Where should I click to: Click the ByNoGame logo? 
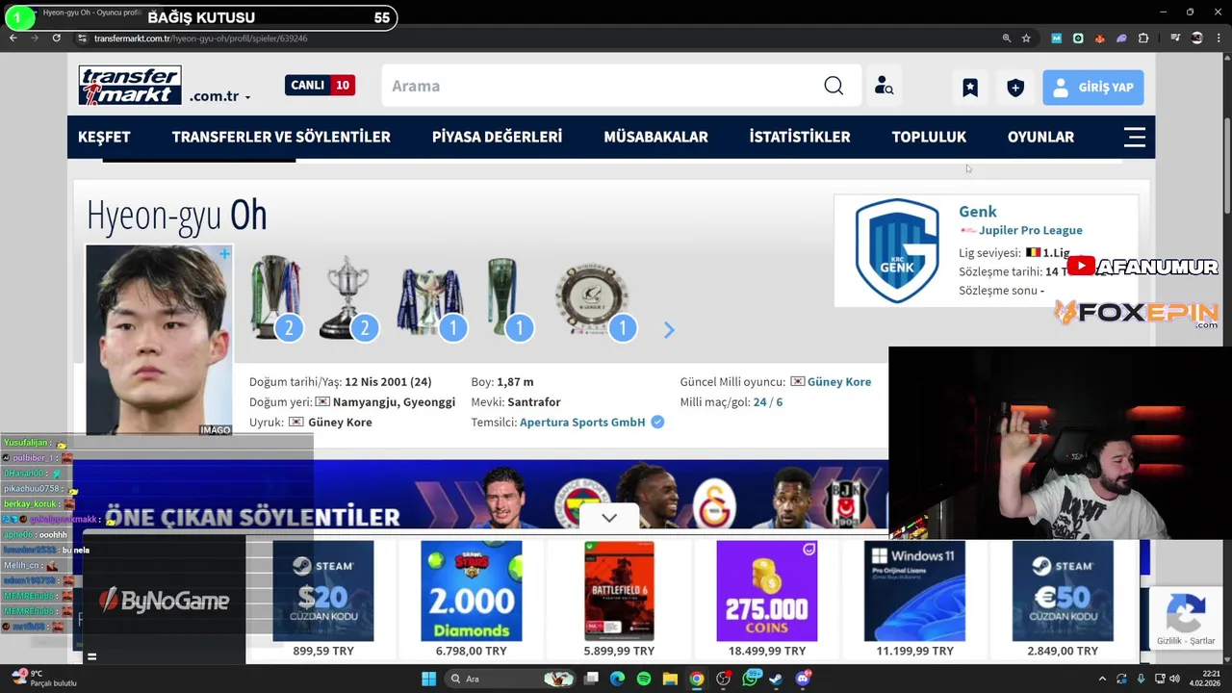[164, 601]
